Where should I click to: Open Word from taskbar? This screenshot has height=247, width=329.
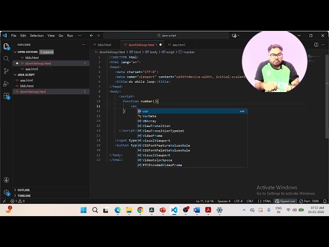(197, 210)
